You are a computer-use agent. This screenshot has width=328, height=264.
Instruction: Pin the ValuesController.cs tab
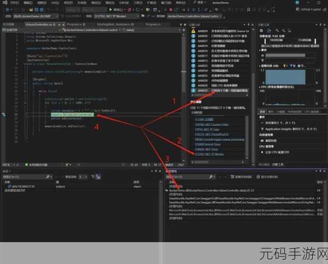59,25
